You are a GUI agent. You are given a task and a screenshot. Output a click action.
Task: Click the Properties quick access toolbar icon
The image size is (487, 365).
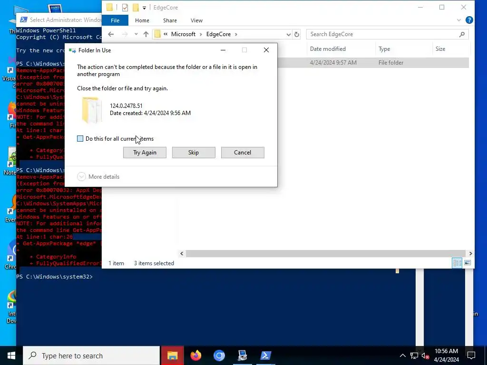click(x=125, y=8)
